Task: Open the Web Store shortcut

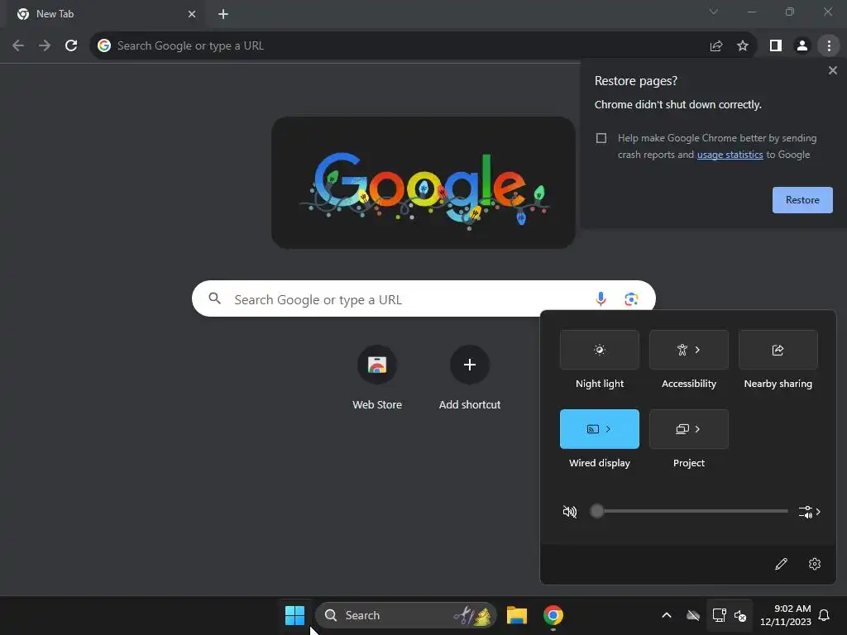Action: [377, 378]
